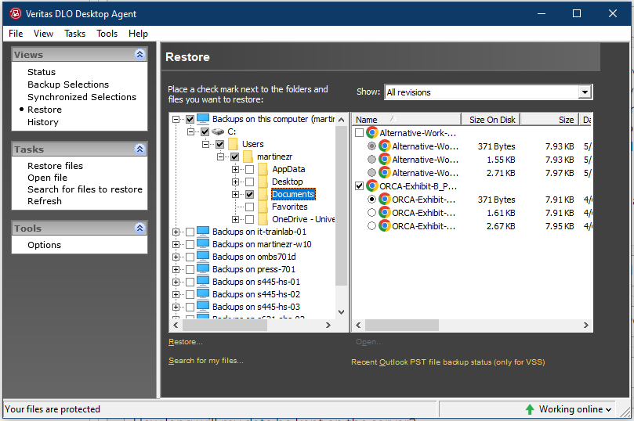Expand the Documents tree node
Screen dimensions: 634x421
(235, 194)
